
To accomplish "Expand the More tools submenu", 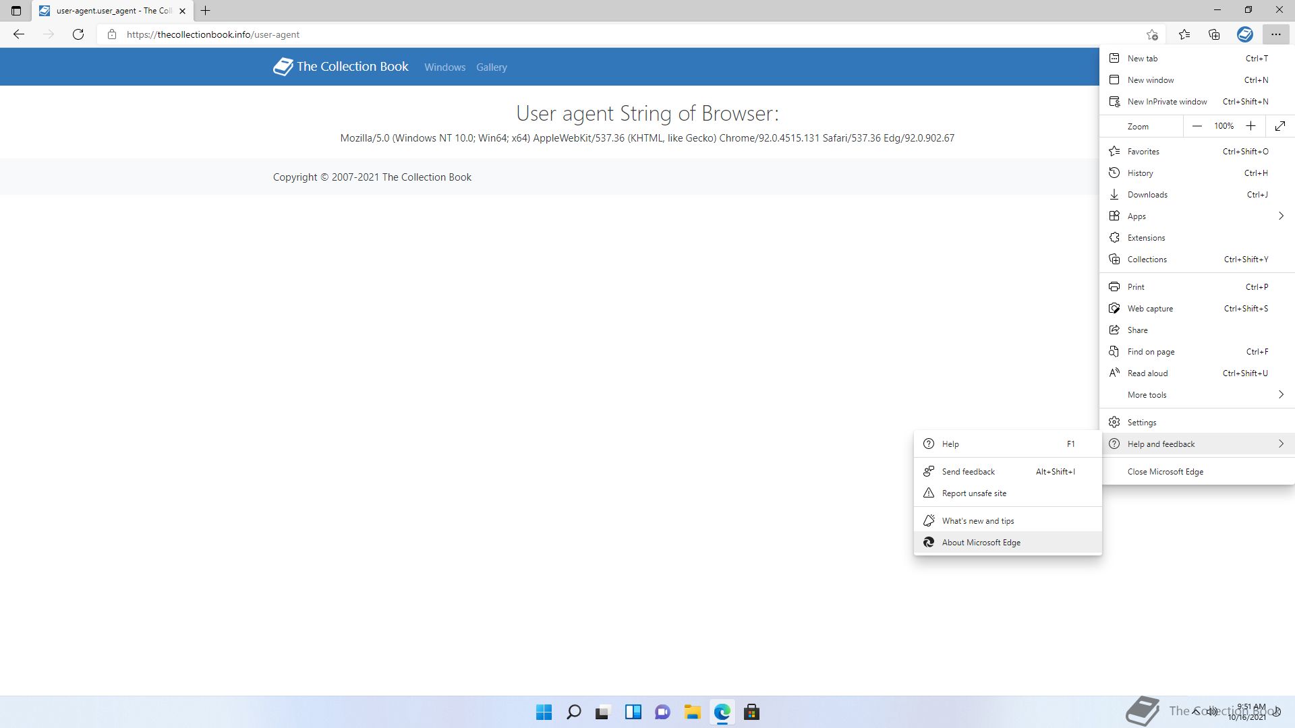I will pos(1197,395).
